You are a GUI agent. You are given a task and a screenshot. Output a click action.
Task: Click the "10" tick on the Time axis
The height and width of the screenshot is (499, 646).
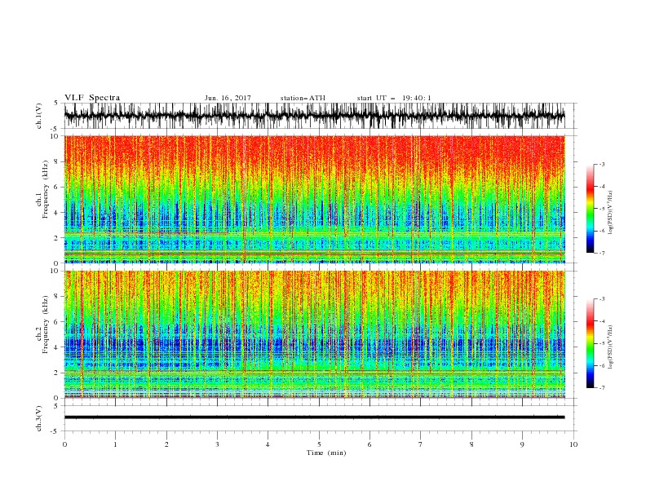pyautogui.click(x=573, y=444)
